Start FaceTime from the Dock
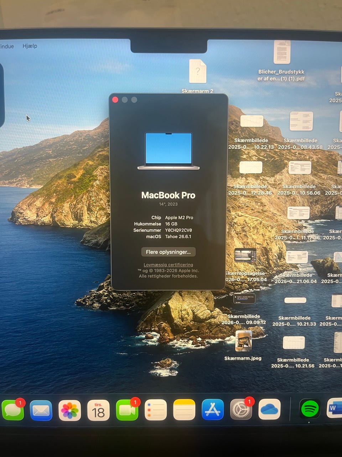 coord(127,410)
